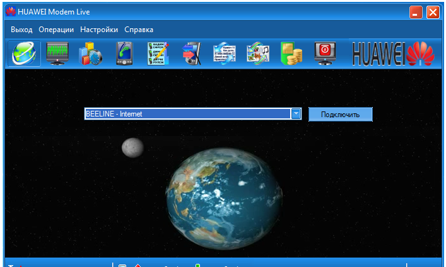Open the phone handset calls icon

click(124, 54)
